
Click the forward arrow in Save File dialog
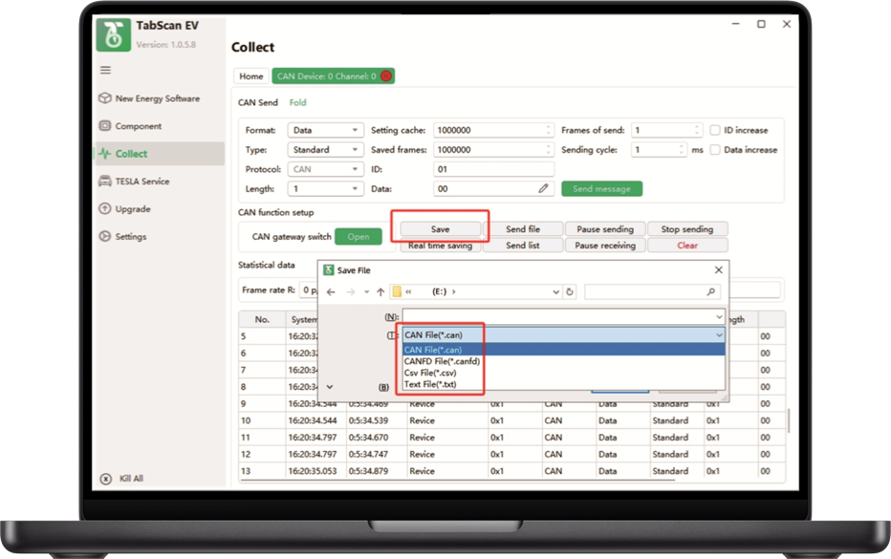(351, 291)
